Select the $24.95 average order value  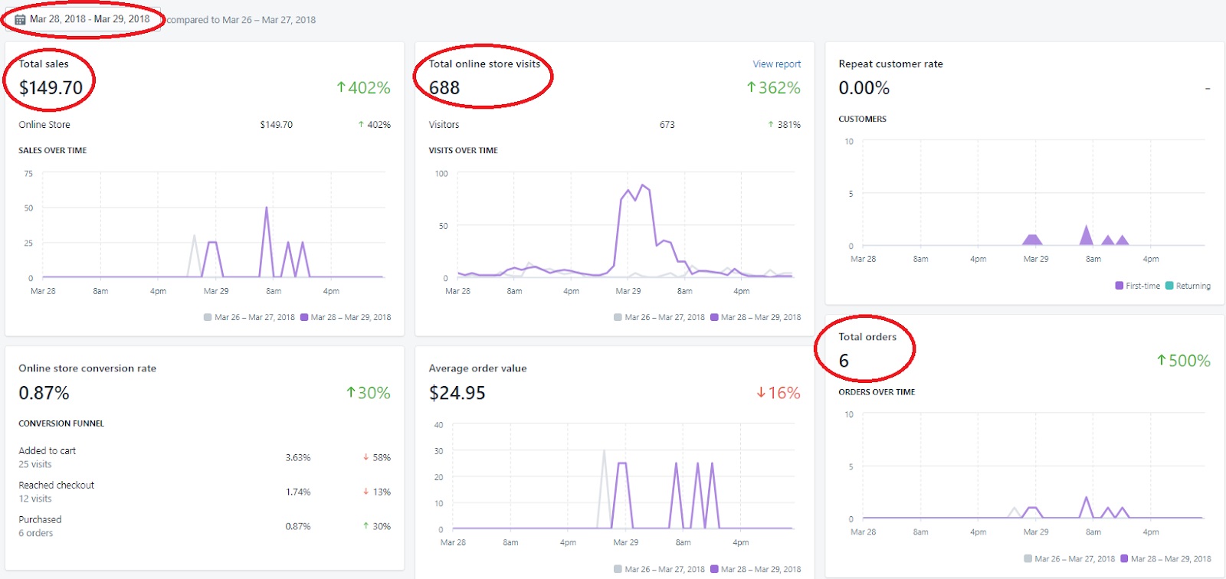point(457,393)
